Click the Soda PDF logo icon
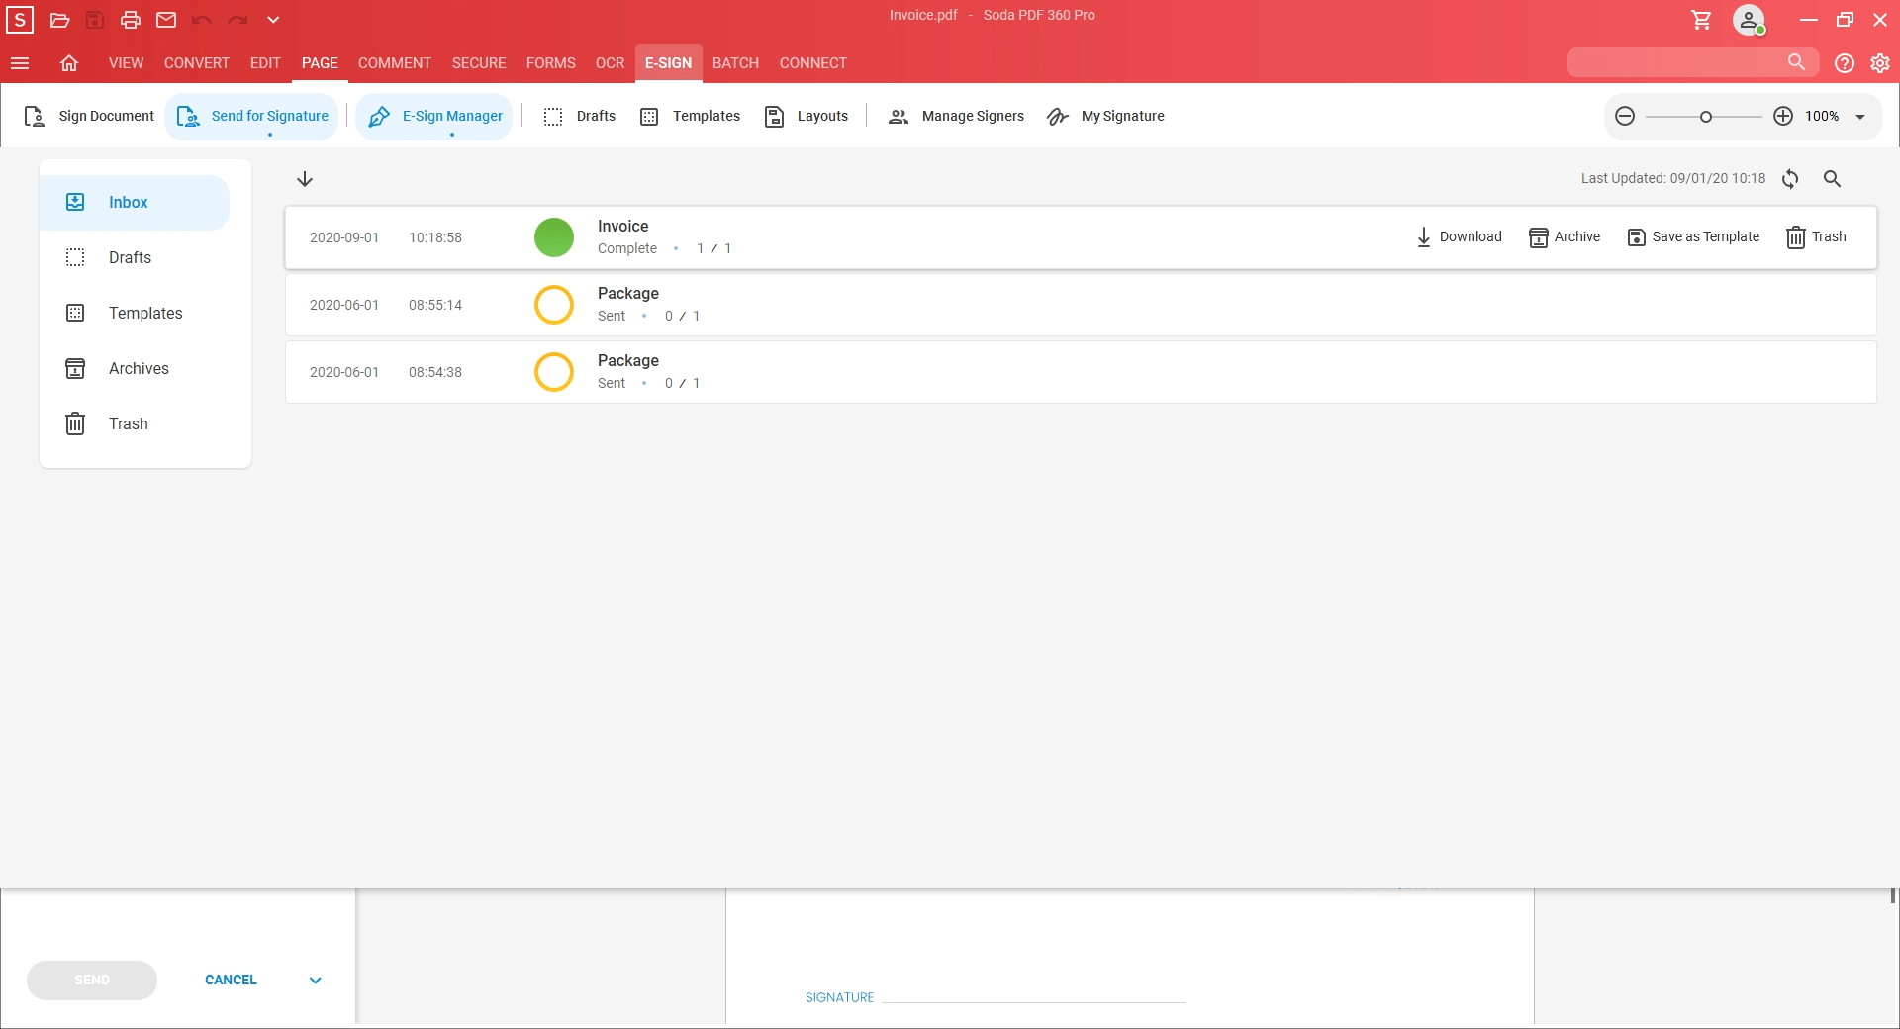The image size is (1900, 1029). [20, 20]
